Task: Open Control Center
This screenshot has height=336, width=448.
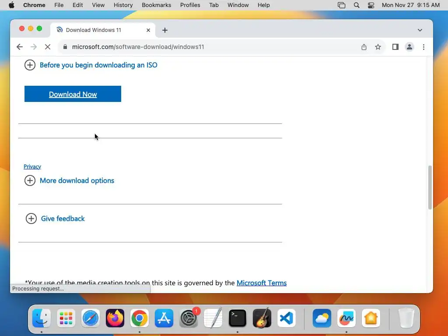Action: (371, 5)
